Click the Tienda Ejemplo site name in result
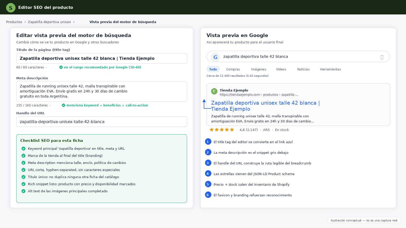 click(x=234, y=90)
